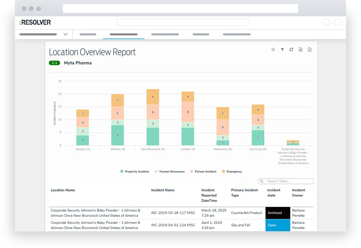Mark report as favorite with star icon
Screen dimensions: 361x248
(x=273, y=50)
